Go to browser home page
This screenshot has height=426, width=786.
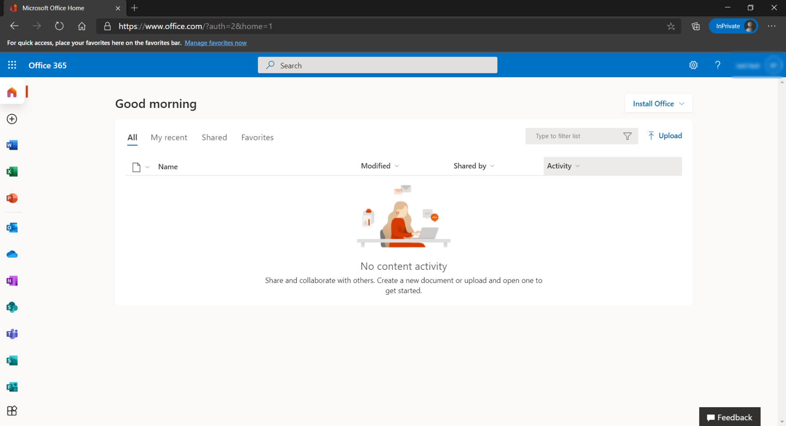(x=82, y=26)
